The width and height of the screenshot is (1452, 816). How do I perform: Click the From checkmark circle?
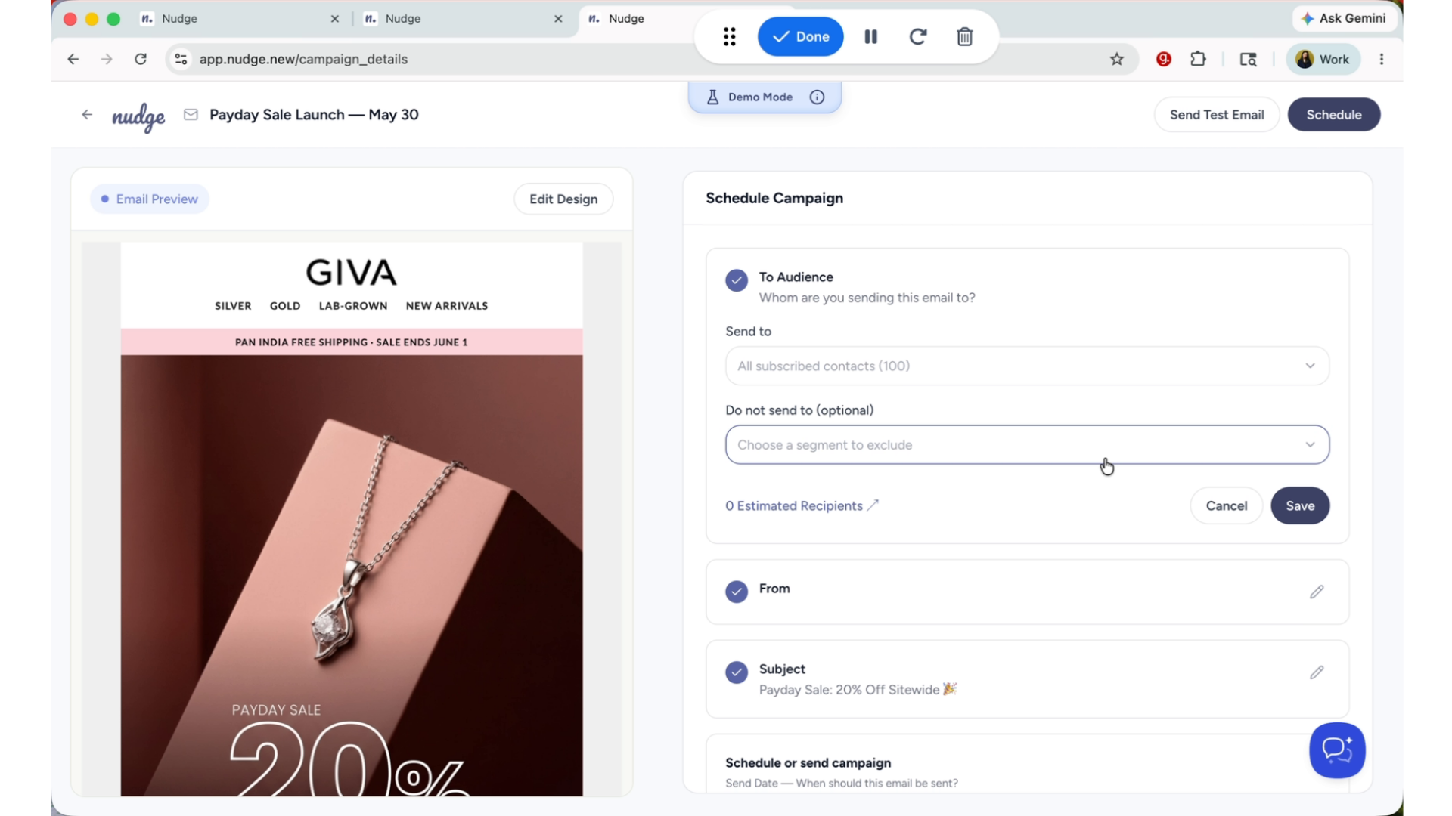[737, 592]
